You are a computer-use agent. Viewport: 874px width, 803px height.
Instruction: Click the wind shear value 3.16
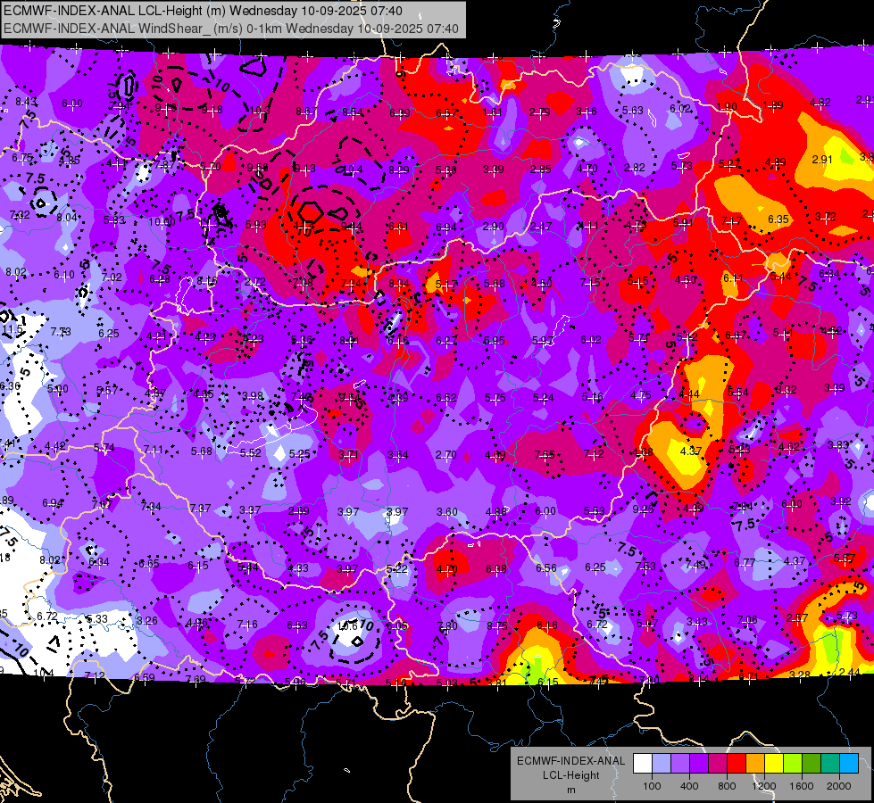[x=586, y=112]
